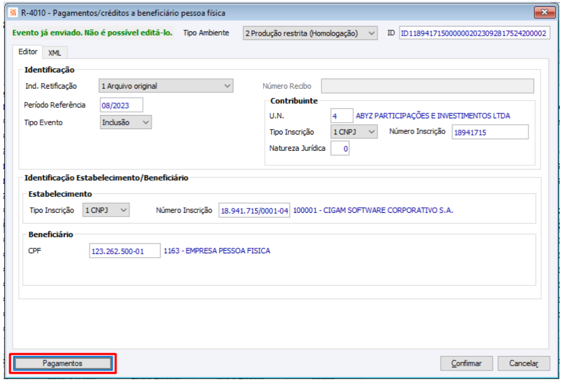The image size is (563, 384).
Task: Click CIGAM SOFTWARE CORPORATIVO S.A. text
Action: (x=388, y=210)
